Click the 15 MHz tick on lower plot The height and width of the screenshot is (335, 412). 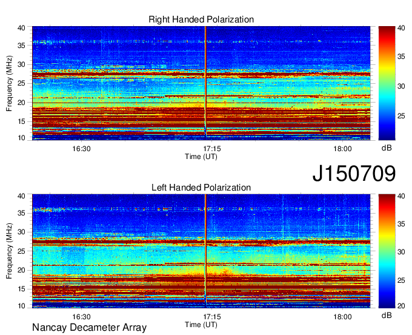21,289
